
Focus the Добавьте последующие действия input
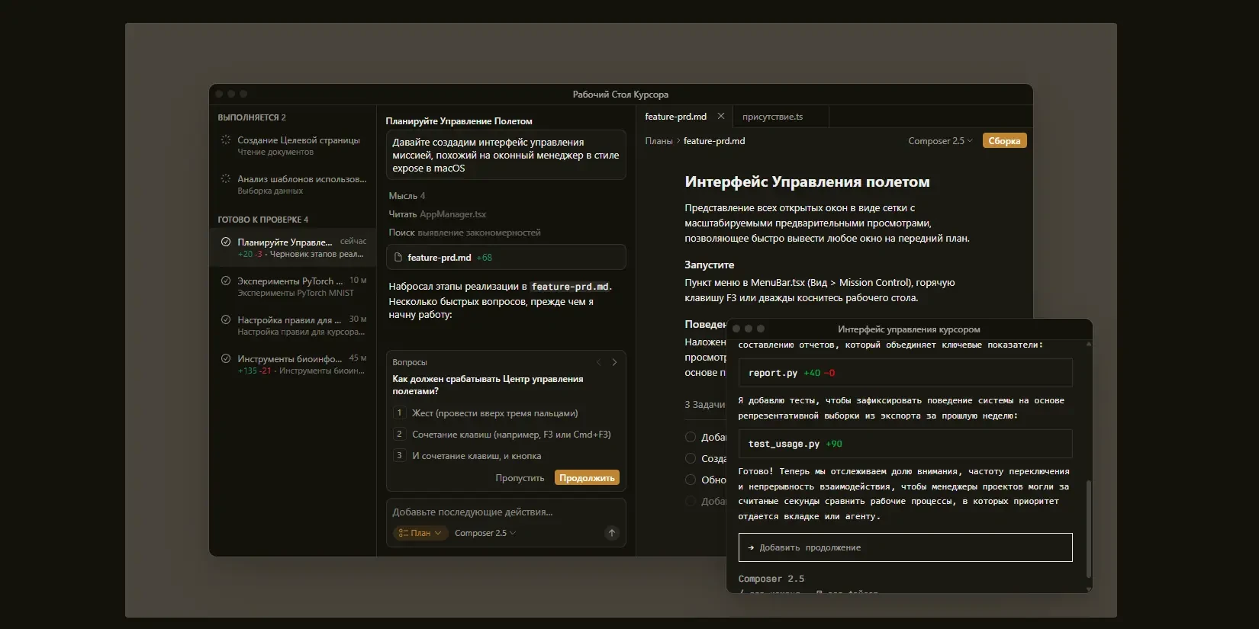[x=506, y=512]
